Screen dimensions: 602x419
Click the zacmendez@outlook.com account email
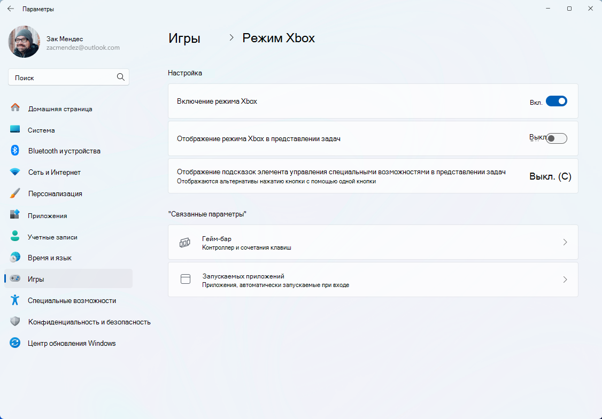click(83, 48)
